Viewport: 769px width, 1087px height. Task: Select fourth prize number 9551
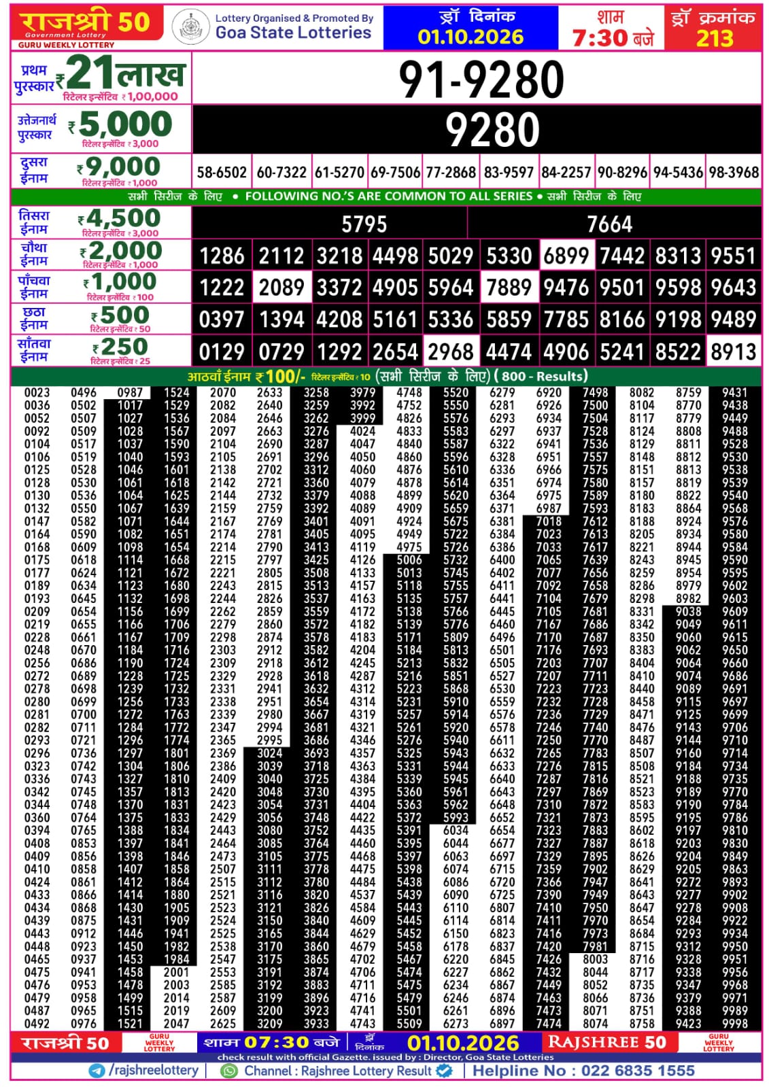point(734,256)
